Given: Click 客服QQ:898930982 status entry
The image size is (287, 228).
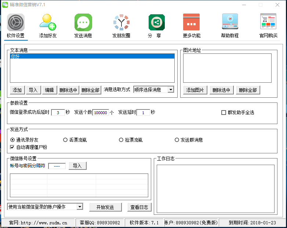Looking at the screenshot, I should (x=100, y=223).
